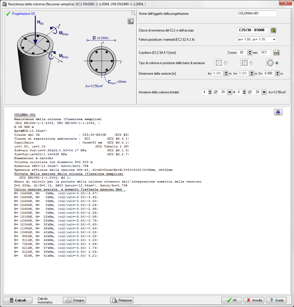Viewport: 294px width, 307px height.
Task: Click the first bar diameter field showing 20
Action: pos(223,92)
